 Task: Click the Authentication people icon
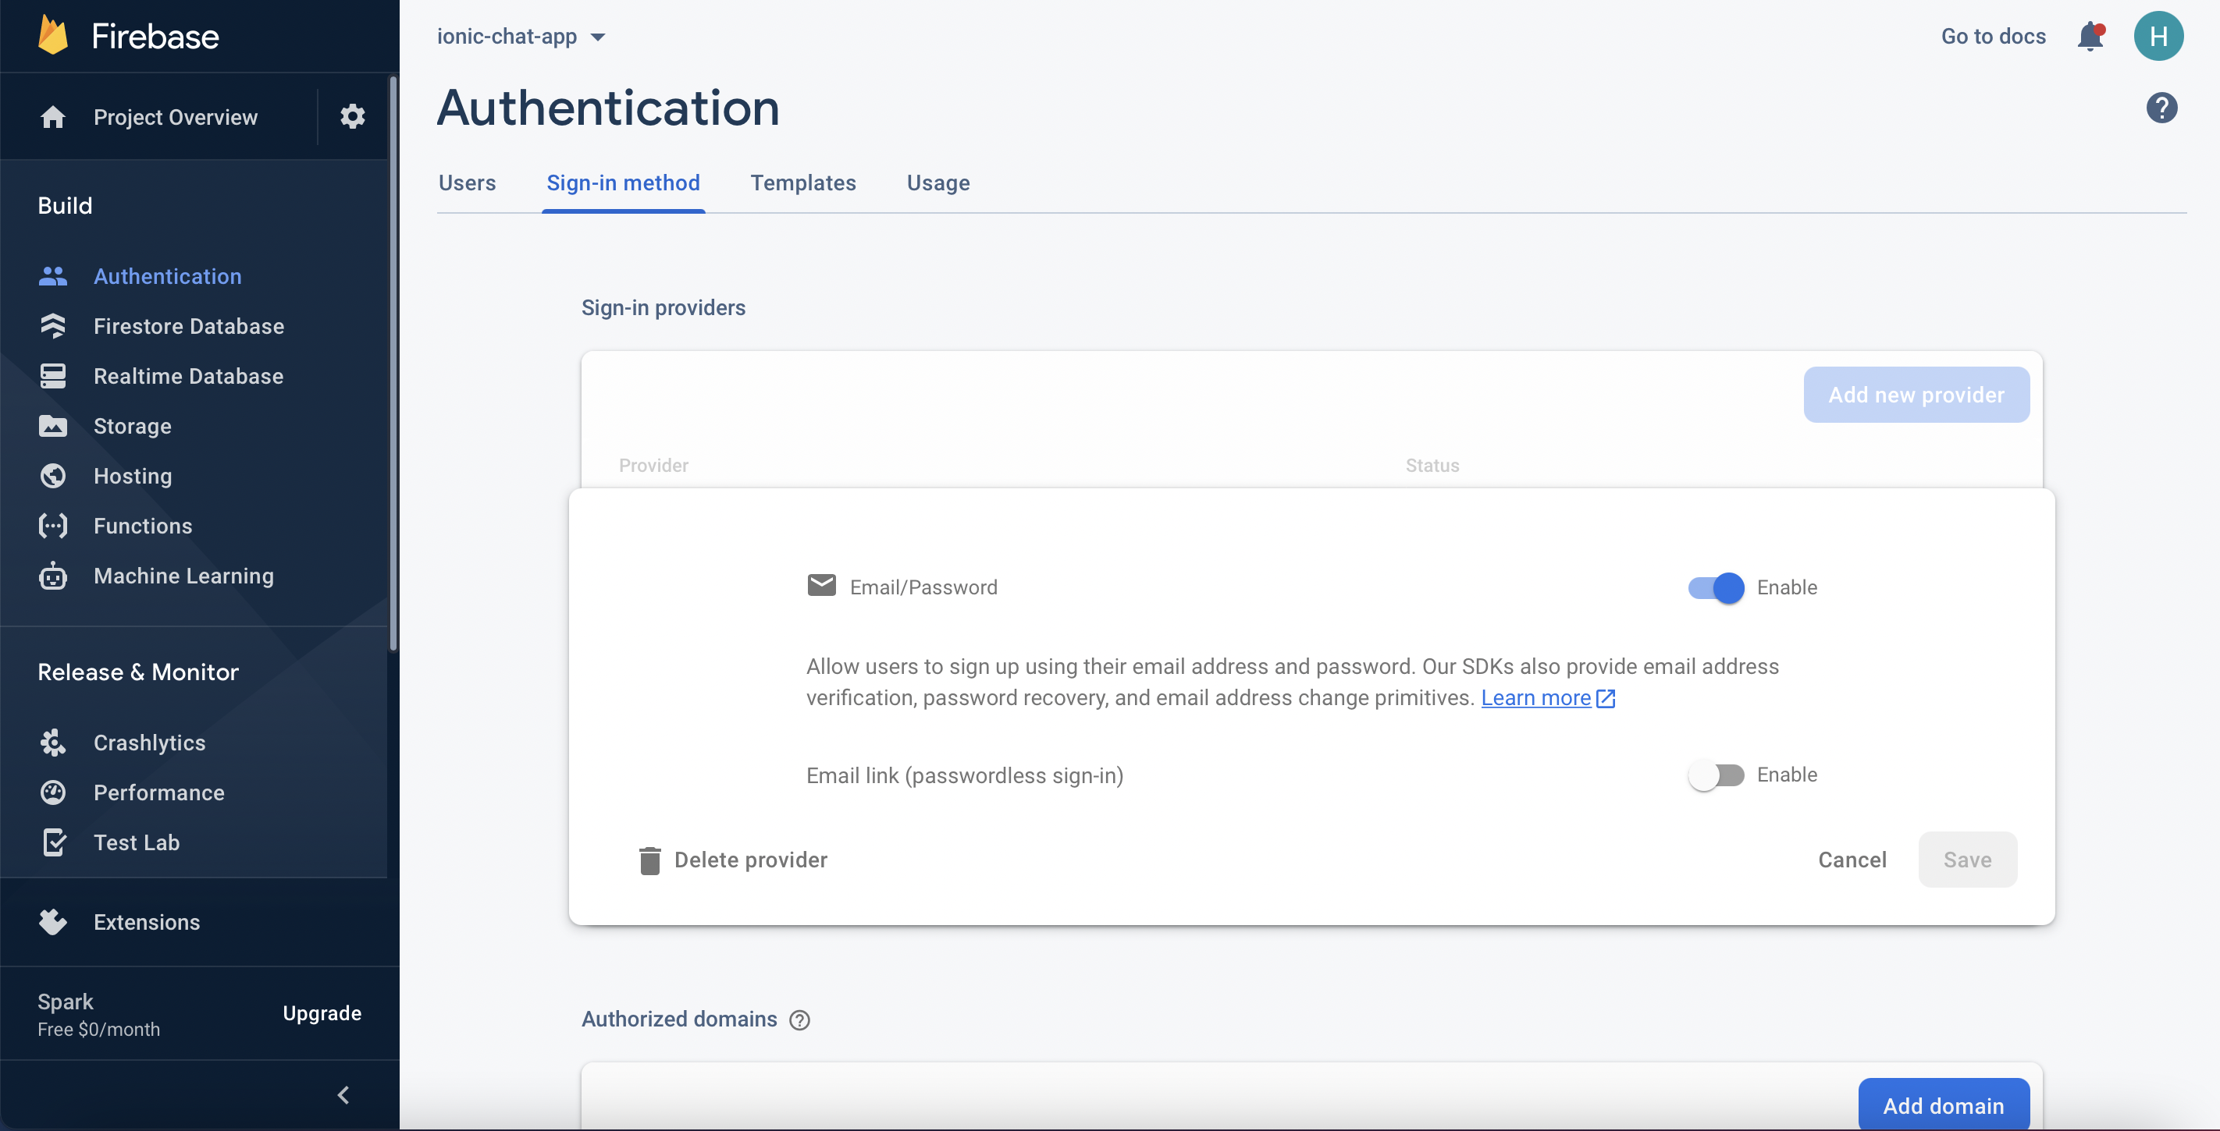52,276
